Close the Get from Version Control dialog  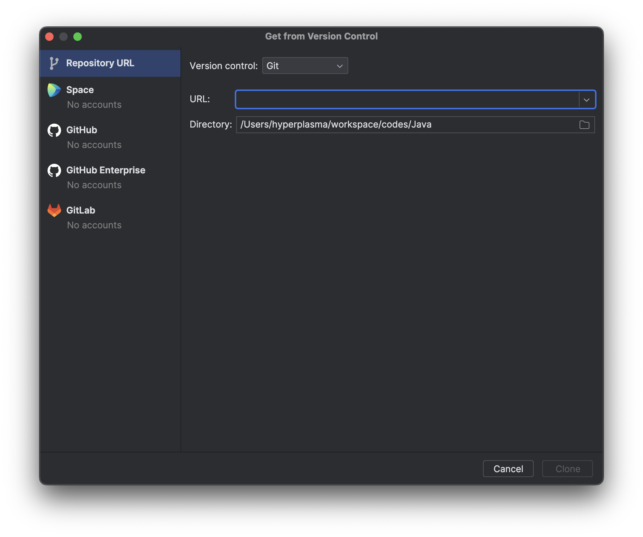[x=49, y=37]
